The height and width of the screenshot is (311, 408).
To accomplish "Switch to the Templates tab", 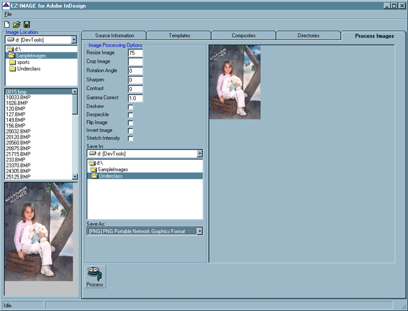I will tap(179, 36).
